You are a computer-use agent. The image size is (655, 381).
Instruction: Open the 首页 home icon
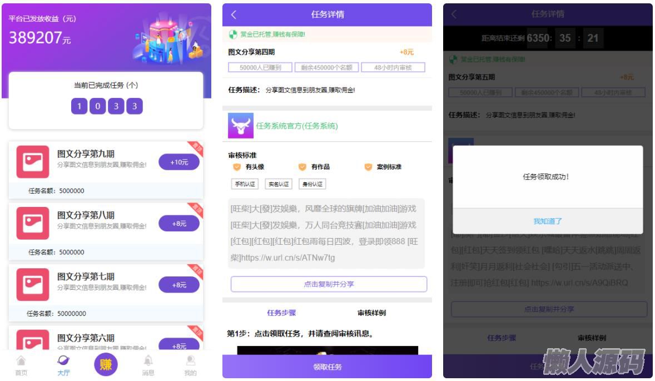coord(21,361)
